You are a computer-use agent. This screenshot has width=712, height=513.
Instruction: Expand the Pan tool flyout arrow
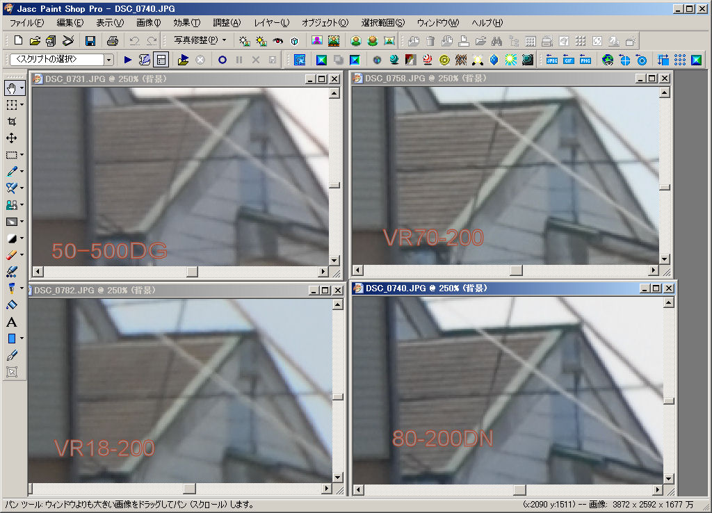coord(22,88)
